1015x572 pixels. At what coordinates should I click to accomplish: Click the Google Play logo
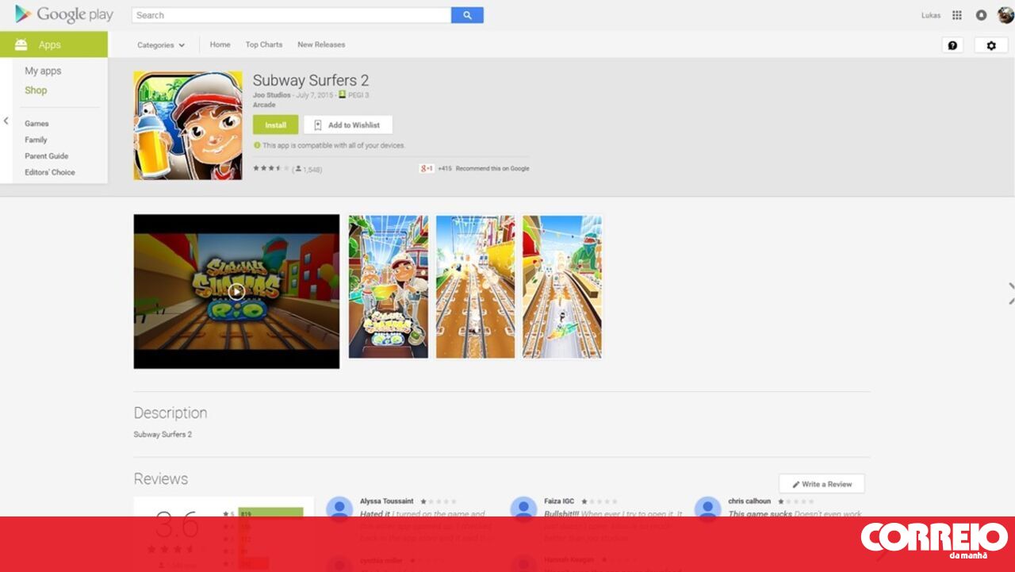64,14
